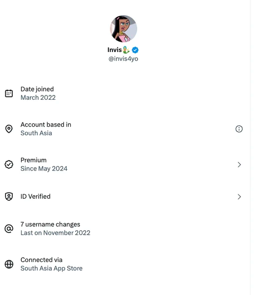Click the calendar icon beside Date joined
Viewport: 259px width, 295px height.
[9, 93]
